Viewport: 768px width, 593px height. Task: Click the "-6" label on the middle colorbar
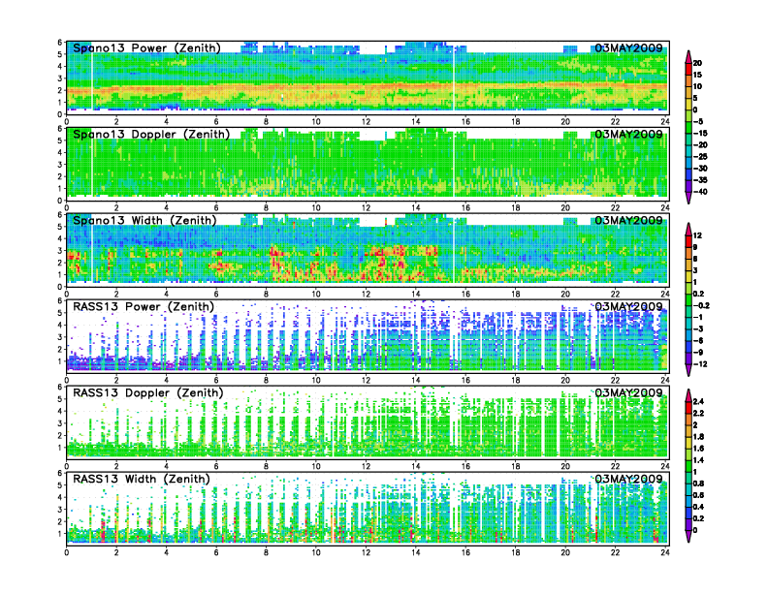pos(698,340)
